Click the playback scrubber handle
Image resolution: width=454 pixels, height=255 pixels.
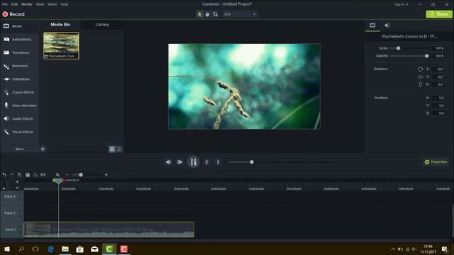(252, 162)
